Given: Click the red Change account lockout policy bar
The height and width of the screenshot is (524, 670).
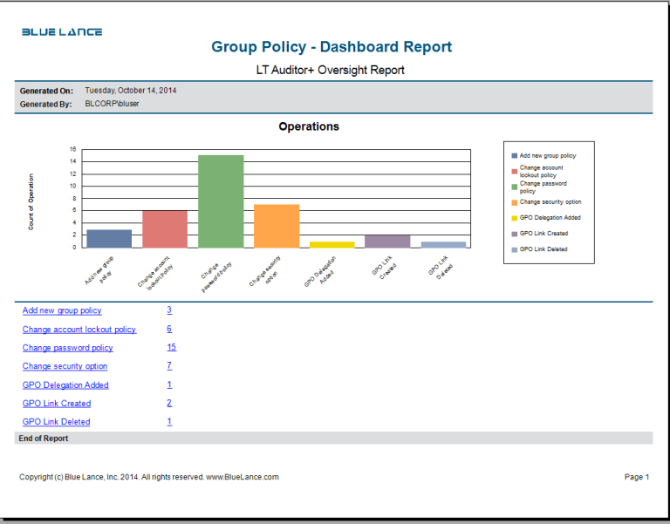Looking at the screenshot, I should point(165,228).
